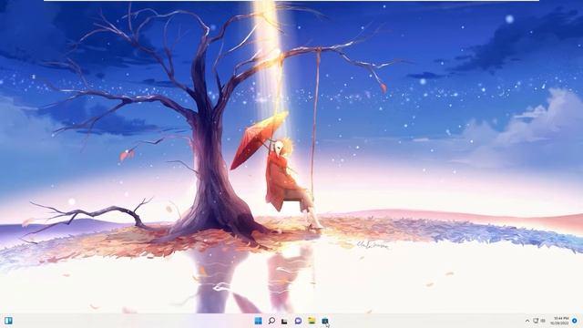Screen dimensions: 583x328
Task: Open taskbar Search magnifier
Action: 271,321
